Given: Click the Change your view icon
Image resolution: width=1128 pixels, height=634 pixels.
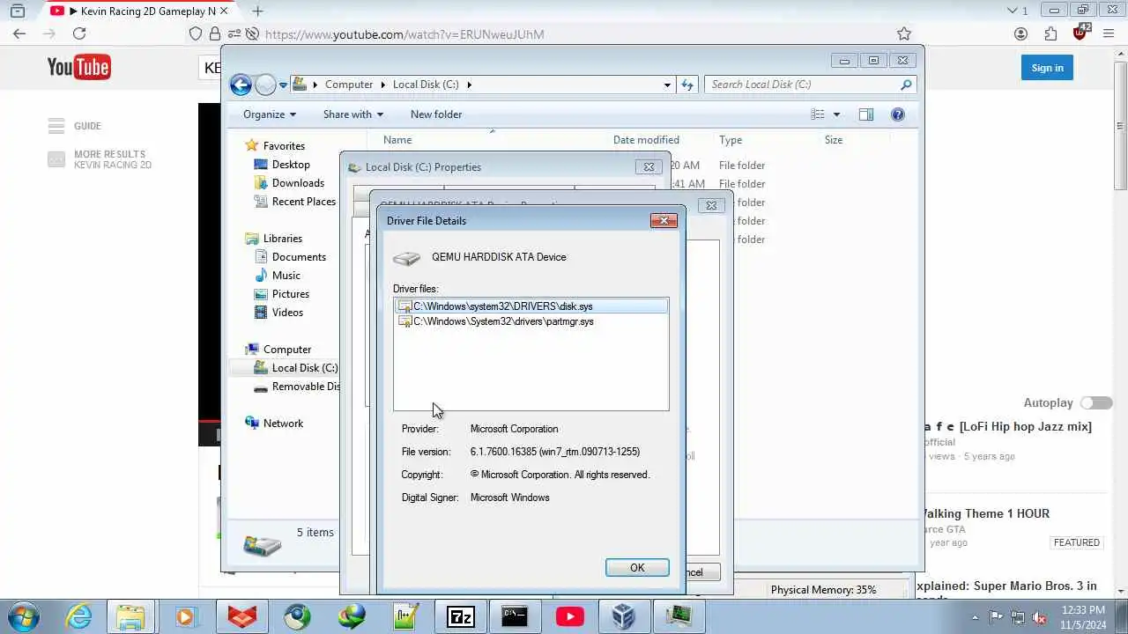Looking at the screenshot, I should tap(818, 114).
